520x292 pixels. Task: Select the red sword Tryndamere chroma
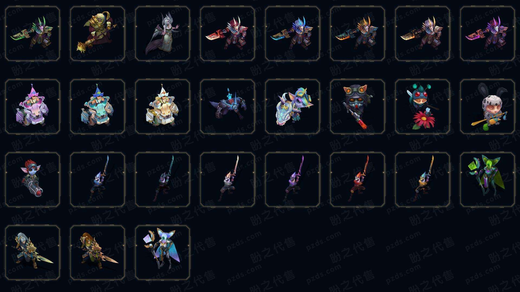tap(227, 34)
